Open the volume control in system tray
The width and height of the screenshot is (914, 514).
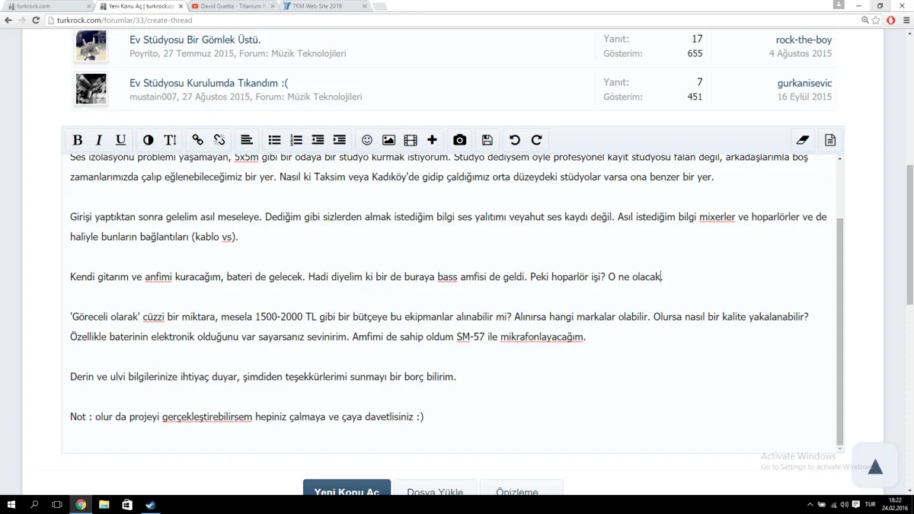(x=845, y=505)
